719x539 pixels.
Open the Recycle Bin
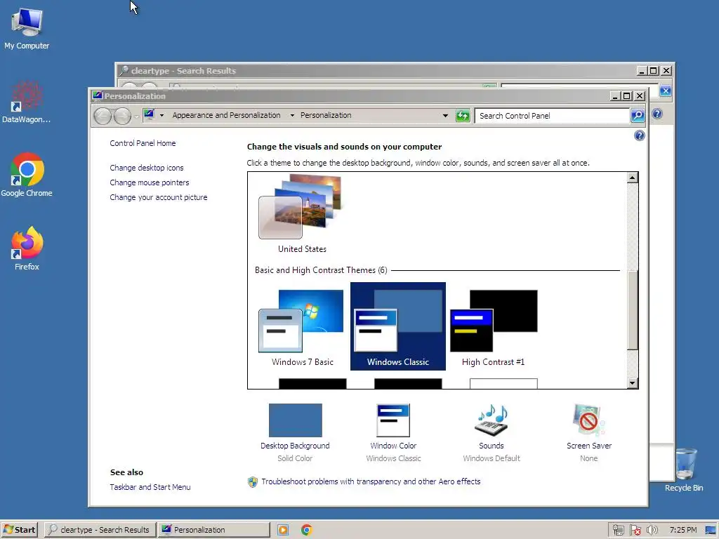684,470
